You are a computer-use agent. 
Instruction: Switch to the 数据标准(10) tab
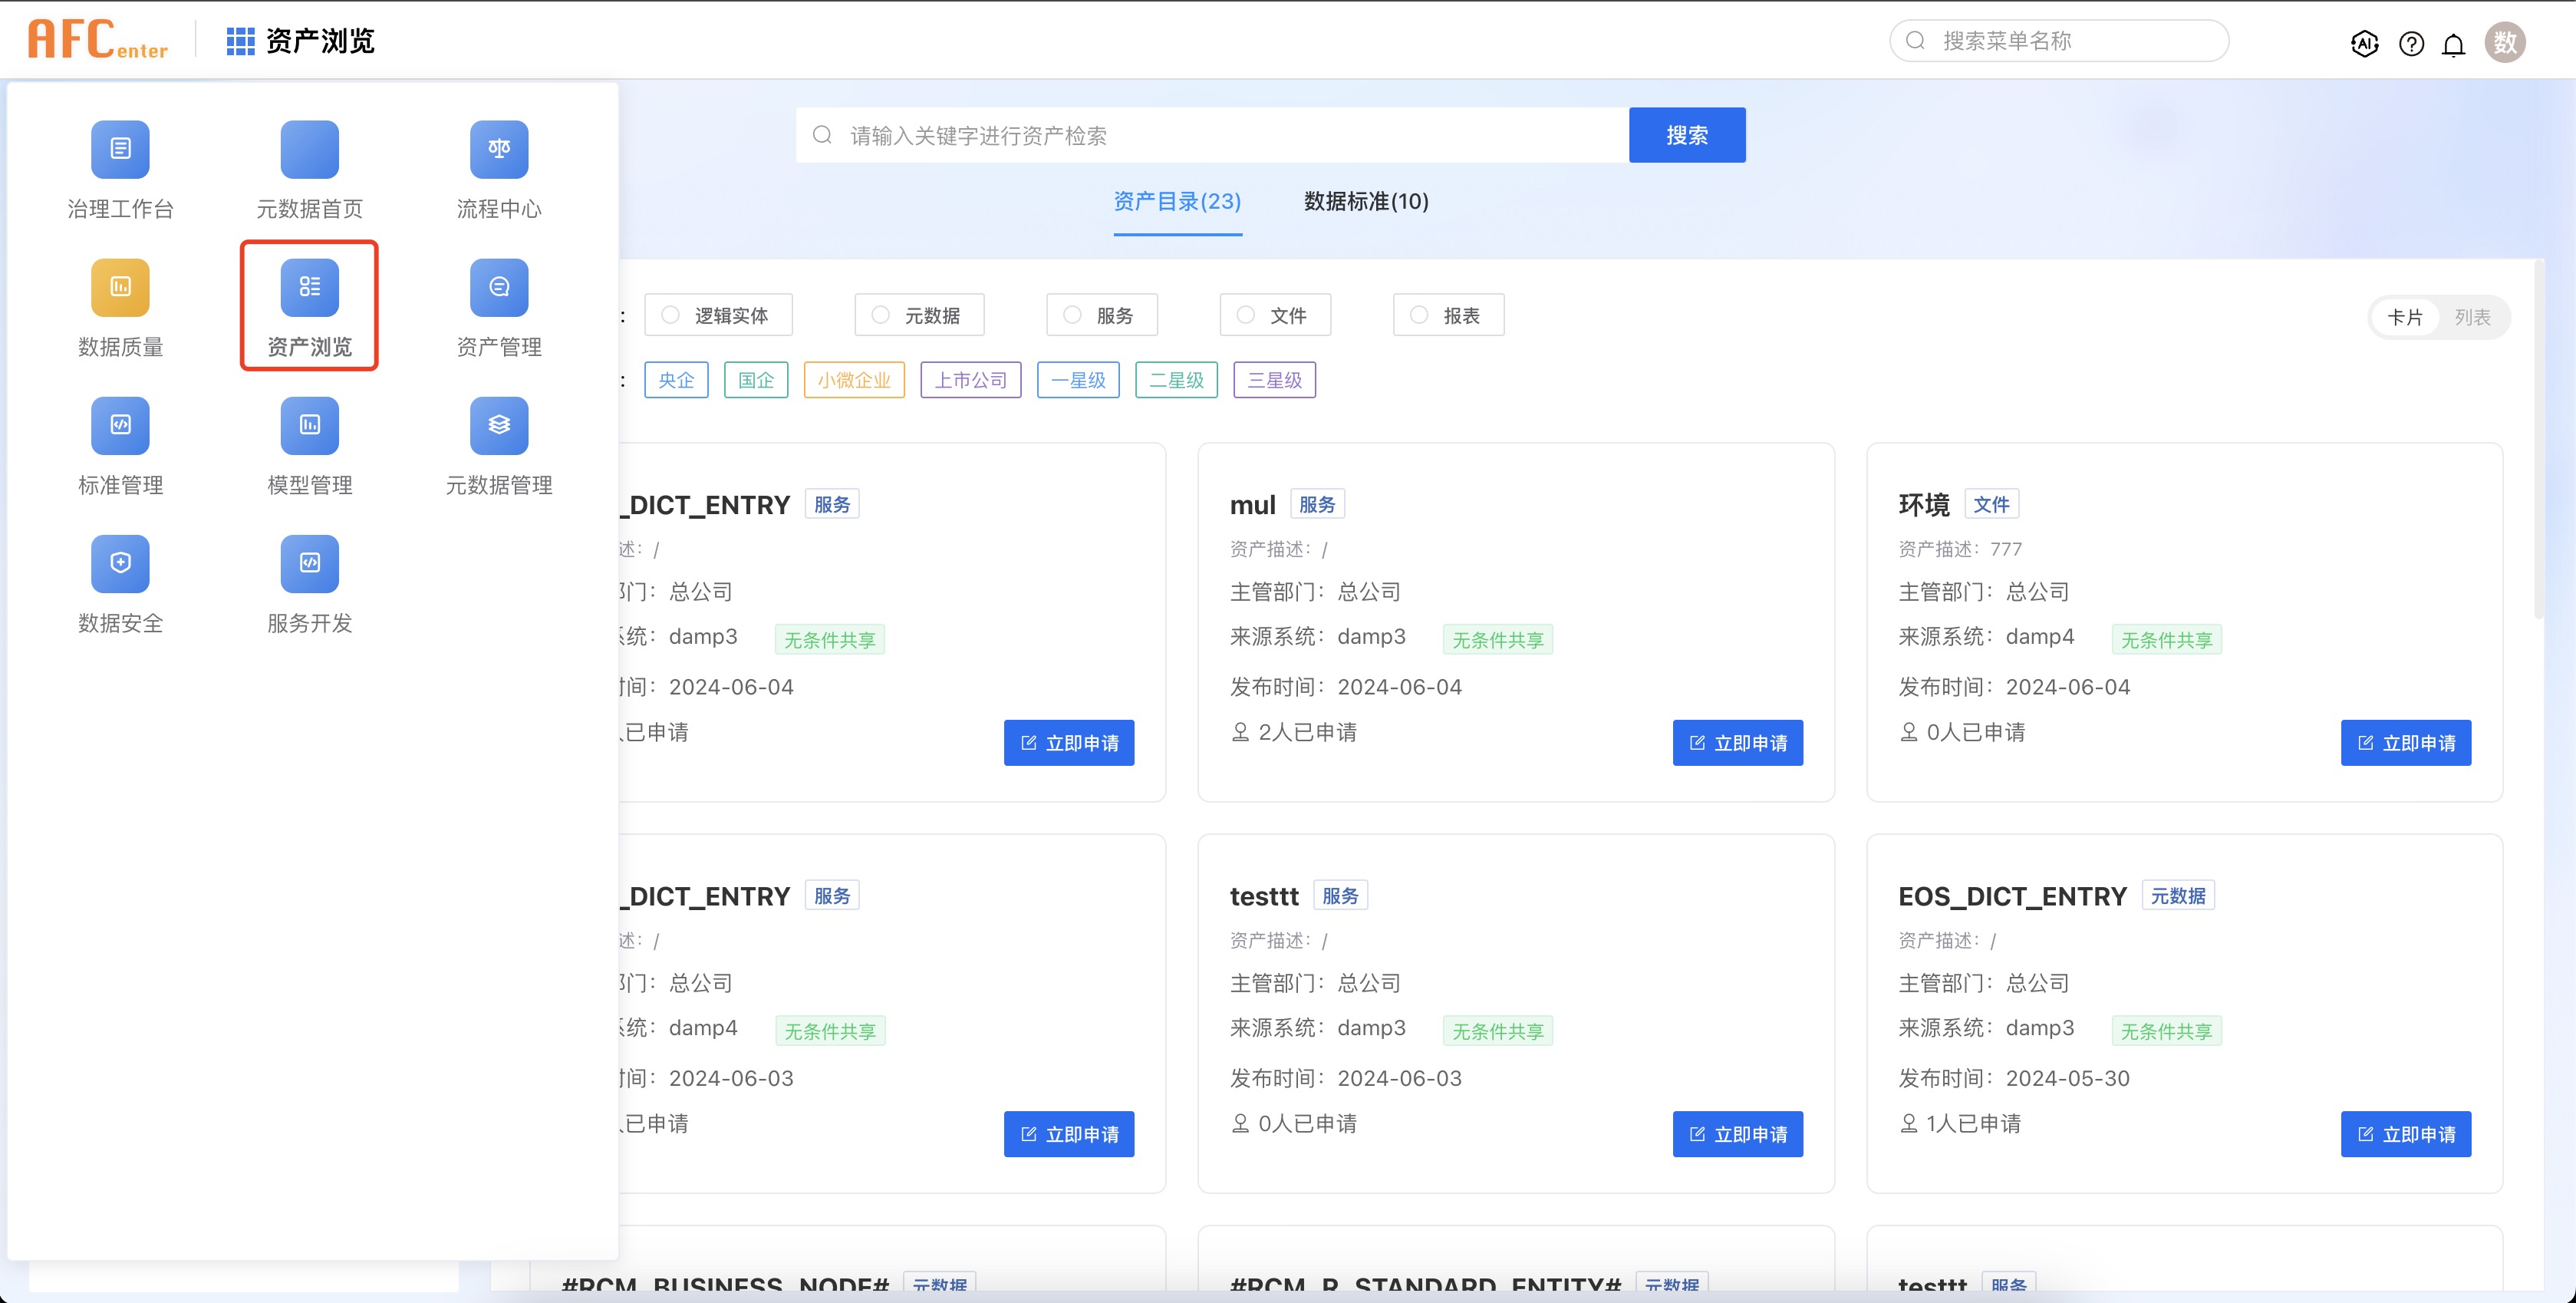[1366, 201]
